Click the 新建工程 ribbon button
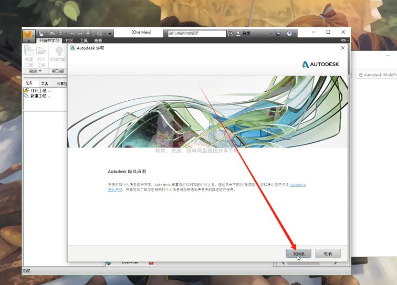 (x=29, y=56)
